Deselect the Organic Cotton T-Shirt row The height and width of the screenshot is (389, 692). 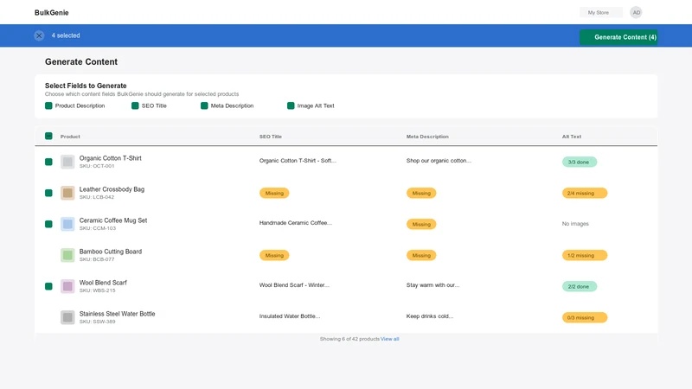[x=48, y=162]
